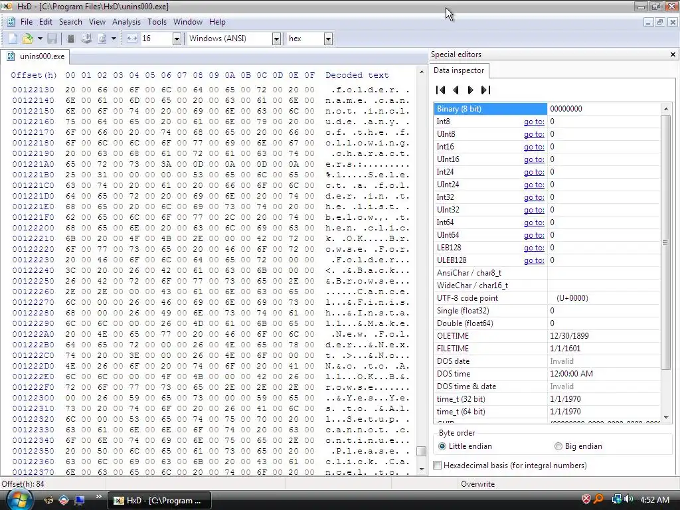Click the bytes-per-row width icon
This screenshot has height=510, width=680.
(x=132, y=39)
